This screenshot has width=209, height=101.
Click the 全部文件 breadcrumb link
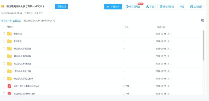[x=17, y=21]
